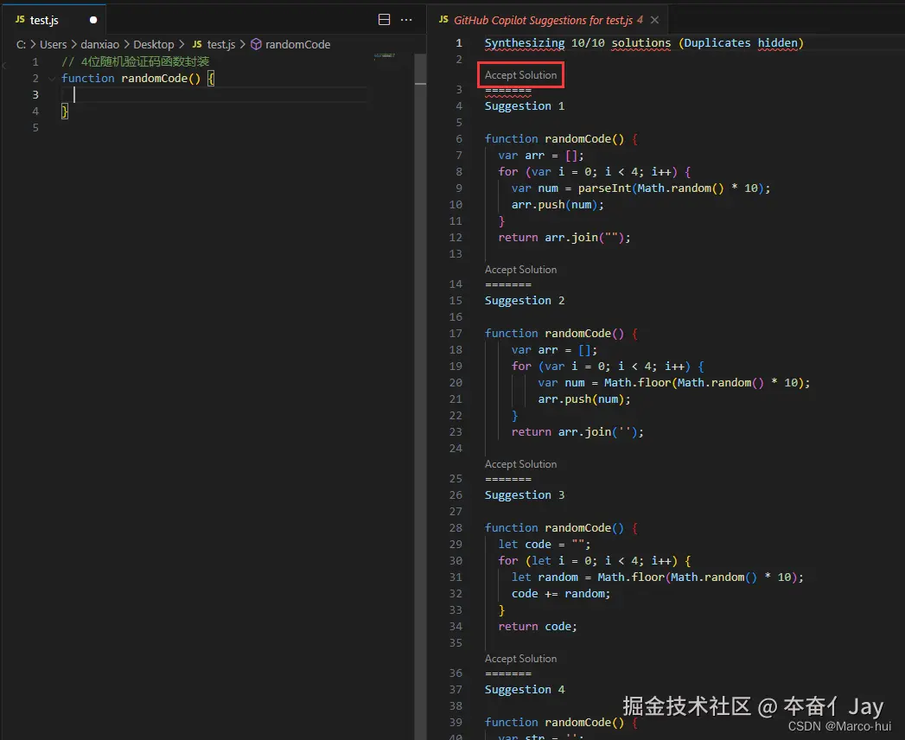Click the Suggestion 1 heading text
Image resolution: width=905 pixels, height=740 pixels.
(525, 106)
